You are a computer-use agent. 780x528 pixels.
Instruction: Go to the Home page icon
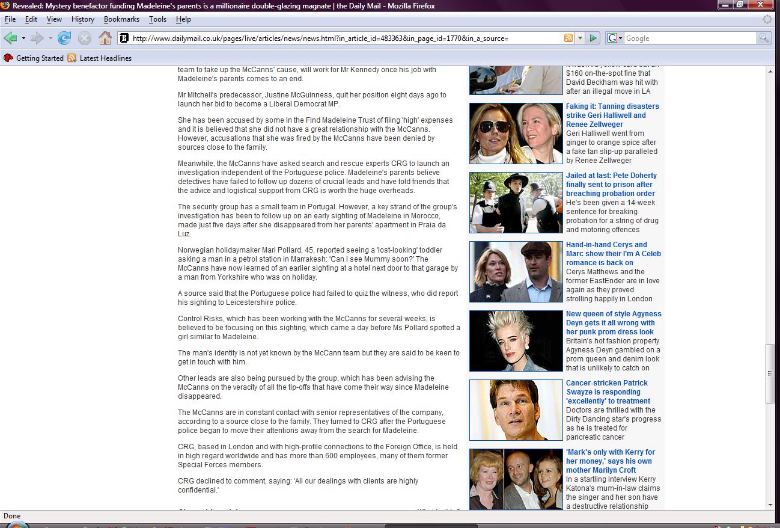(105, 38)
